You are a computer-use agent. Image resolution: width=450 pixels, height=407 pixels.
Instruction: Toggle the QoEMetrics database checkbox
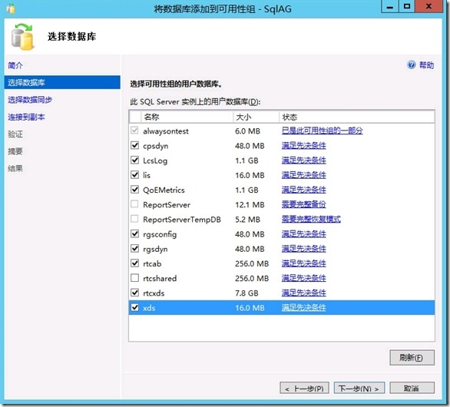pos(134,190)
